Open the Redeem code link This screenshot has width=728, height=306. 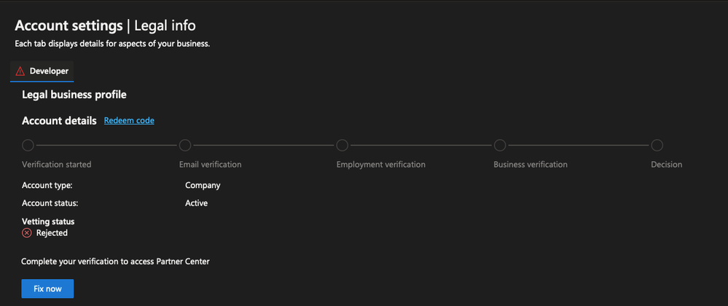coord(129,121)
